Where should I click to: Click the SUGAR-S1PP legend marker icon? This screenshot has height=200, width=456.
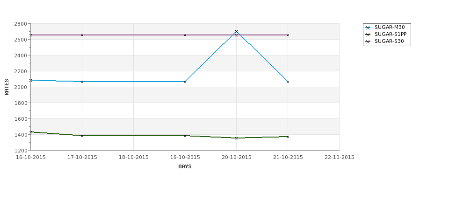point(368,35)
